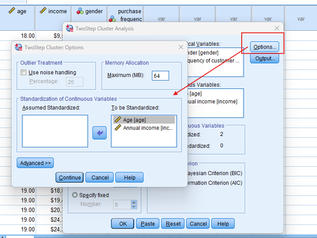Screen dimensions: 317x238
Task: Click the income column header
Action: 54,11
